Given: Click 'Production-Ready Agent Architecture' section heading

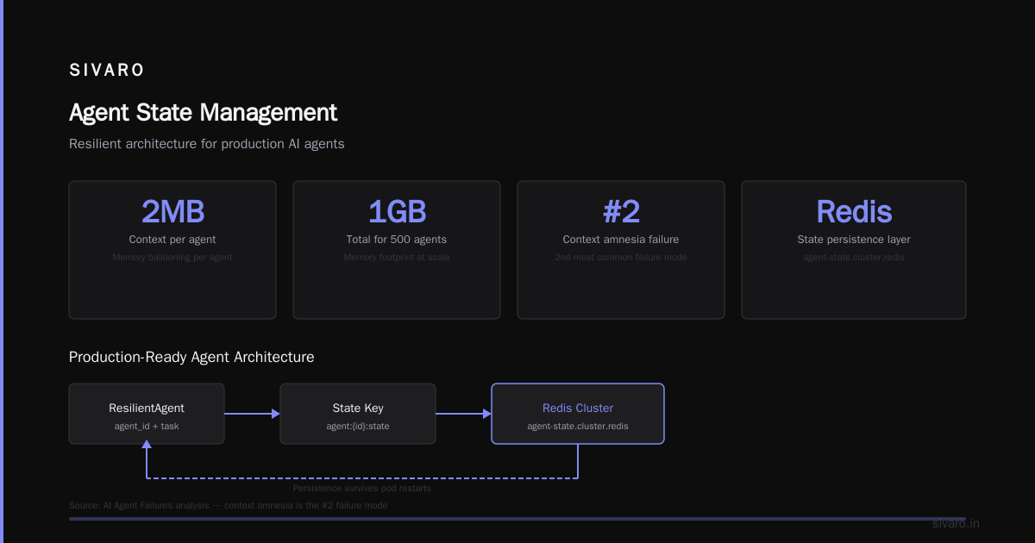Looking at the screenshot, I should click(191, 357).
